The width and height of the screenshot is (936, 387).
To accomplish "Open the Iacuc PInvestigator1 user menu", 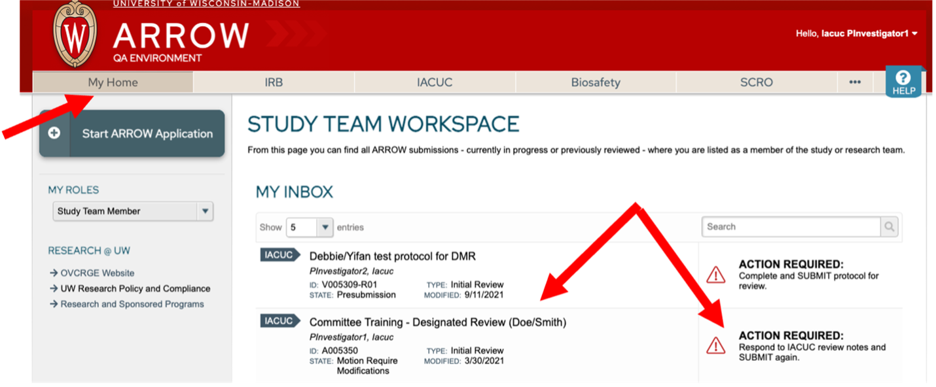I will tap(856, 33).
